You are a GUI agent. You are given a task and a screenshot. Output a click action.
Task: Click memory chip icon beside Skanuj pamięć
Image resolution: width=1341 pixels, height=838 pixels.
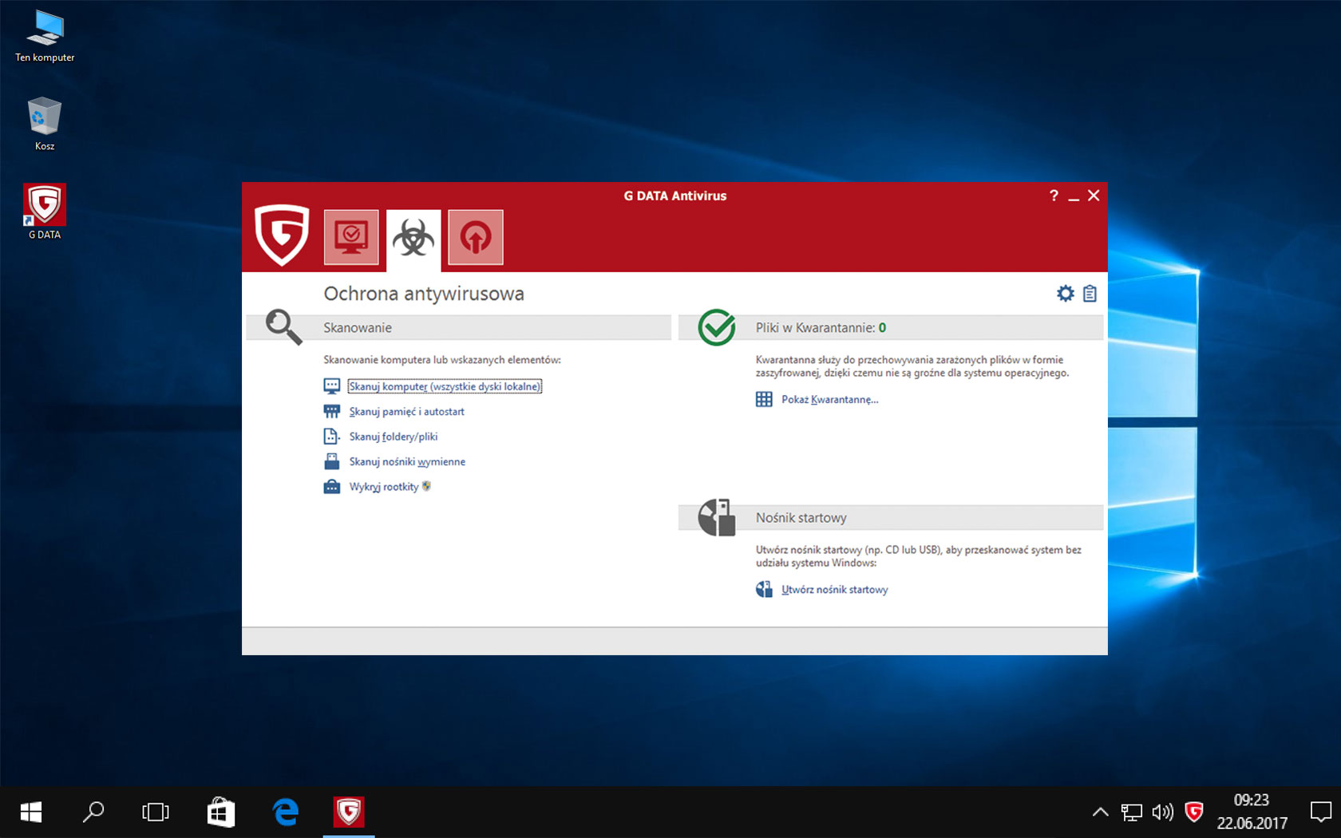(x=332, y=412)
